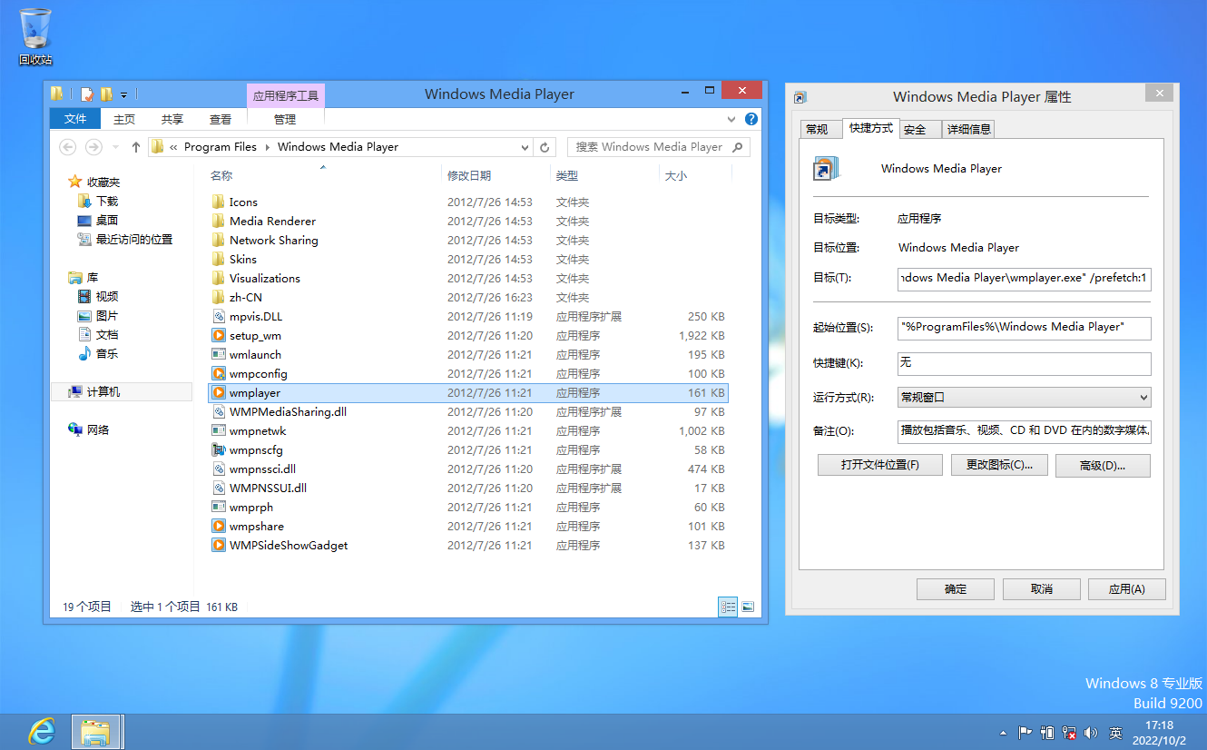This screenshot has width=1207, height=750.
Task: Click the Properties icon in Explorer's quick access toolbar
Action: point(87,94)
